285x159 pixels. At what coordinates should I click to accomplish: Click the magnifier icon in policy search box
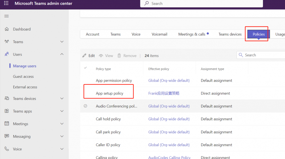point(241,55)
